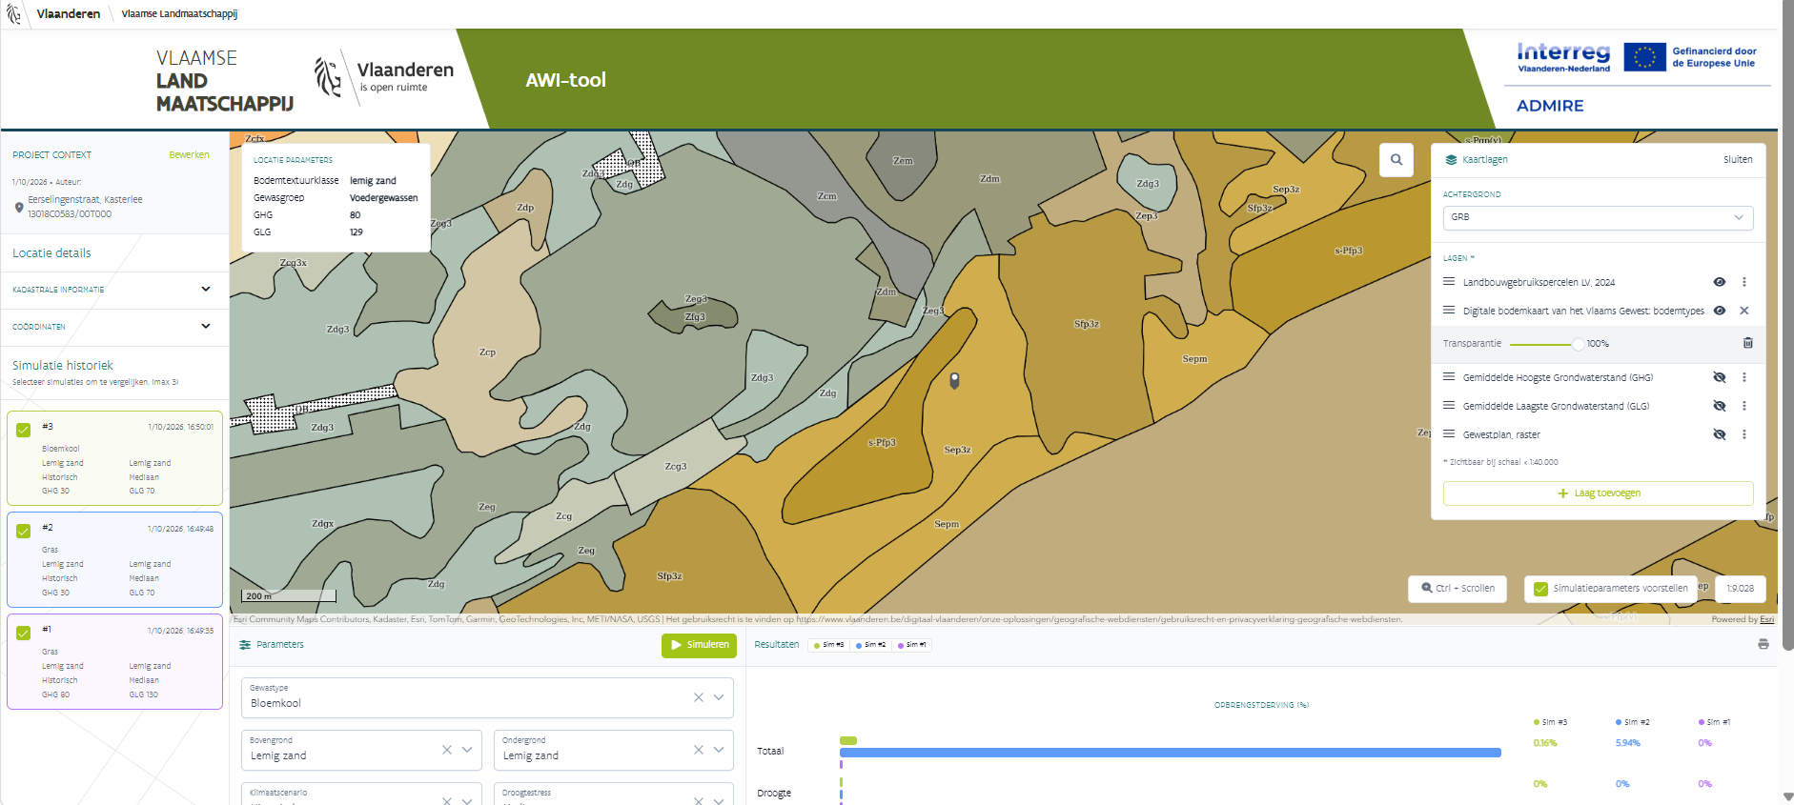
Task: Delete layer using the trash icon
Action: coord(1747,343)
